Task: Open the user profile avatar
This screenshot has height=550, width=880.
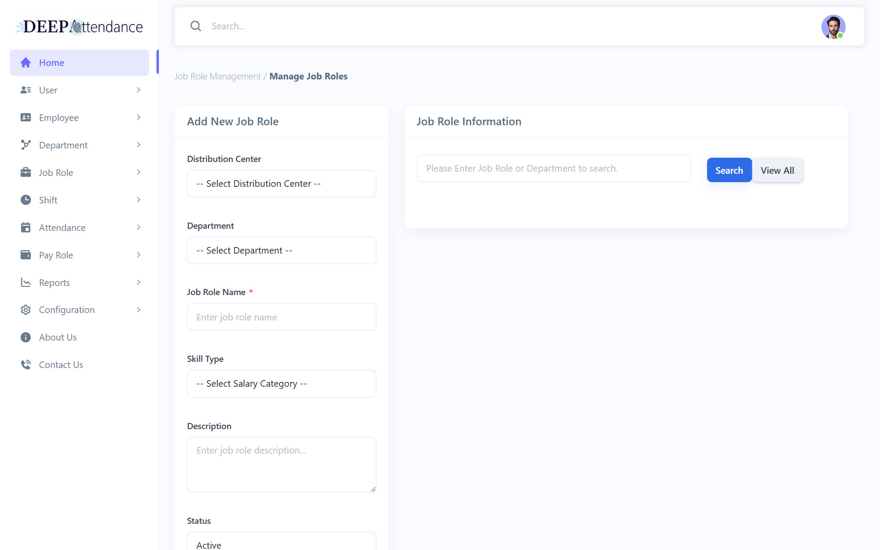Action: [833, 27]
